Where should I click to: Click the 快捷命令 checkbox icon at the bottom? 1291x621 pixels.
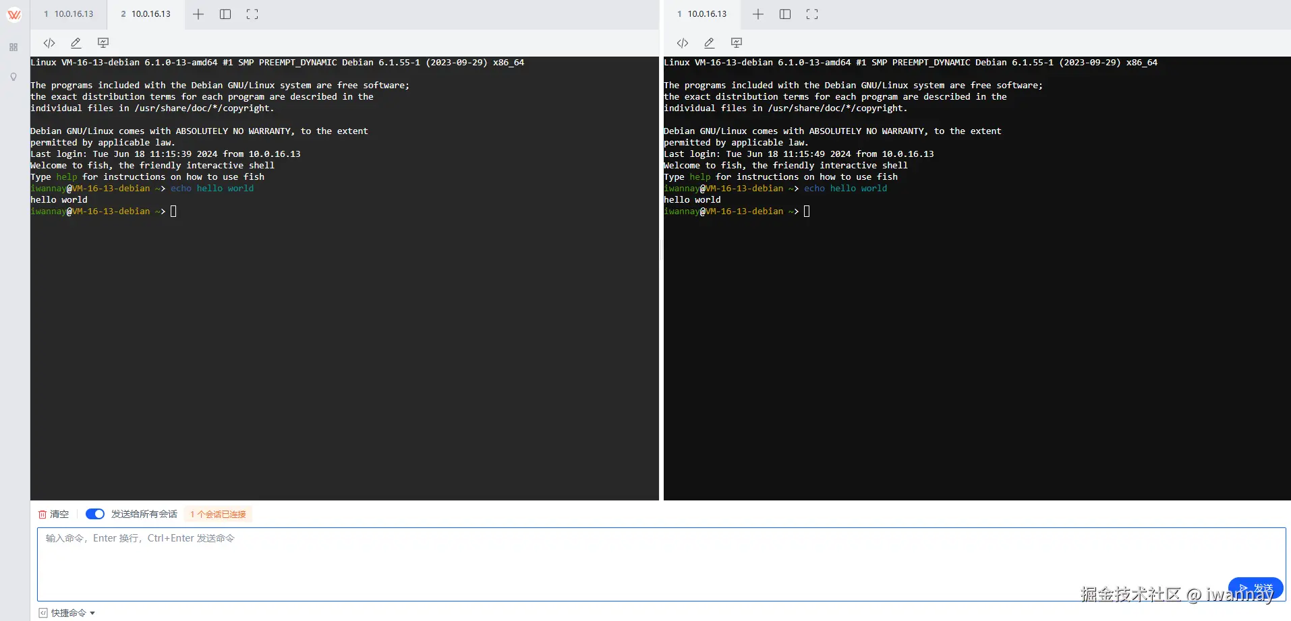pos(43,612)
